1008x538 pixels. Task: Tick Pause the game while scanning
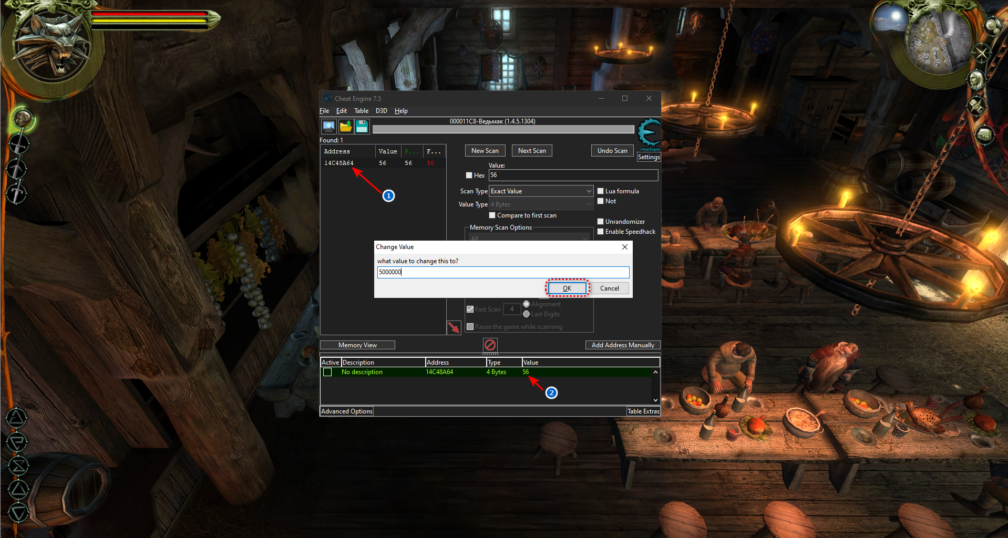click(x=470, y=327)
